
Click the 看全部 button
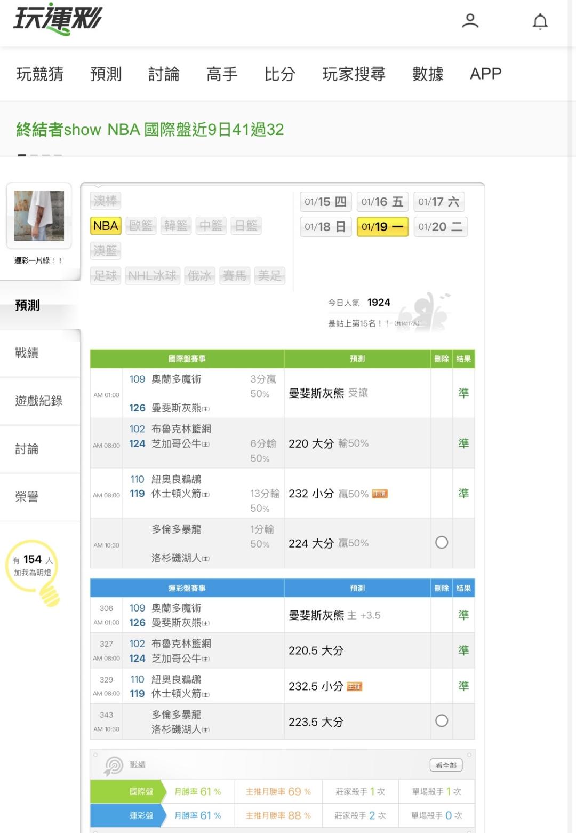446,765
